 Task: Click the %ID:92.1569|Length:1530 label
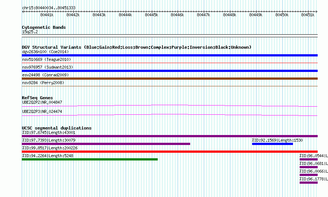(278, 140)
